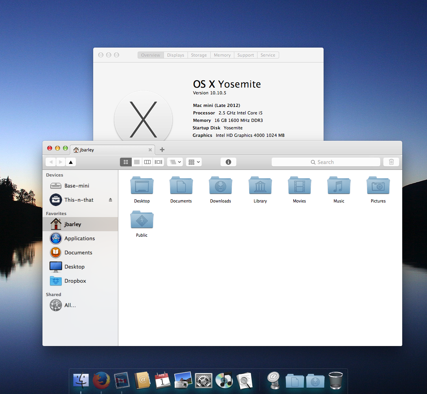Open Preview in the Dock
This screenshot has width=427, height=394.
[245, 380]
